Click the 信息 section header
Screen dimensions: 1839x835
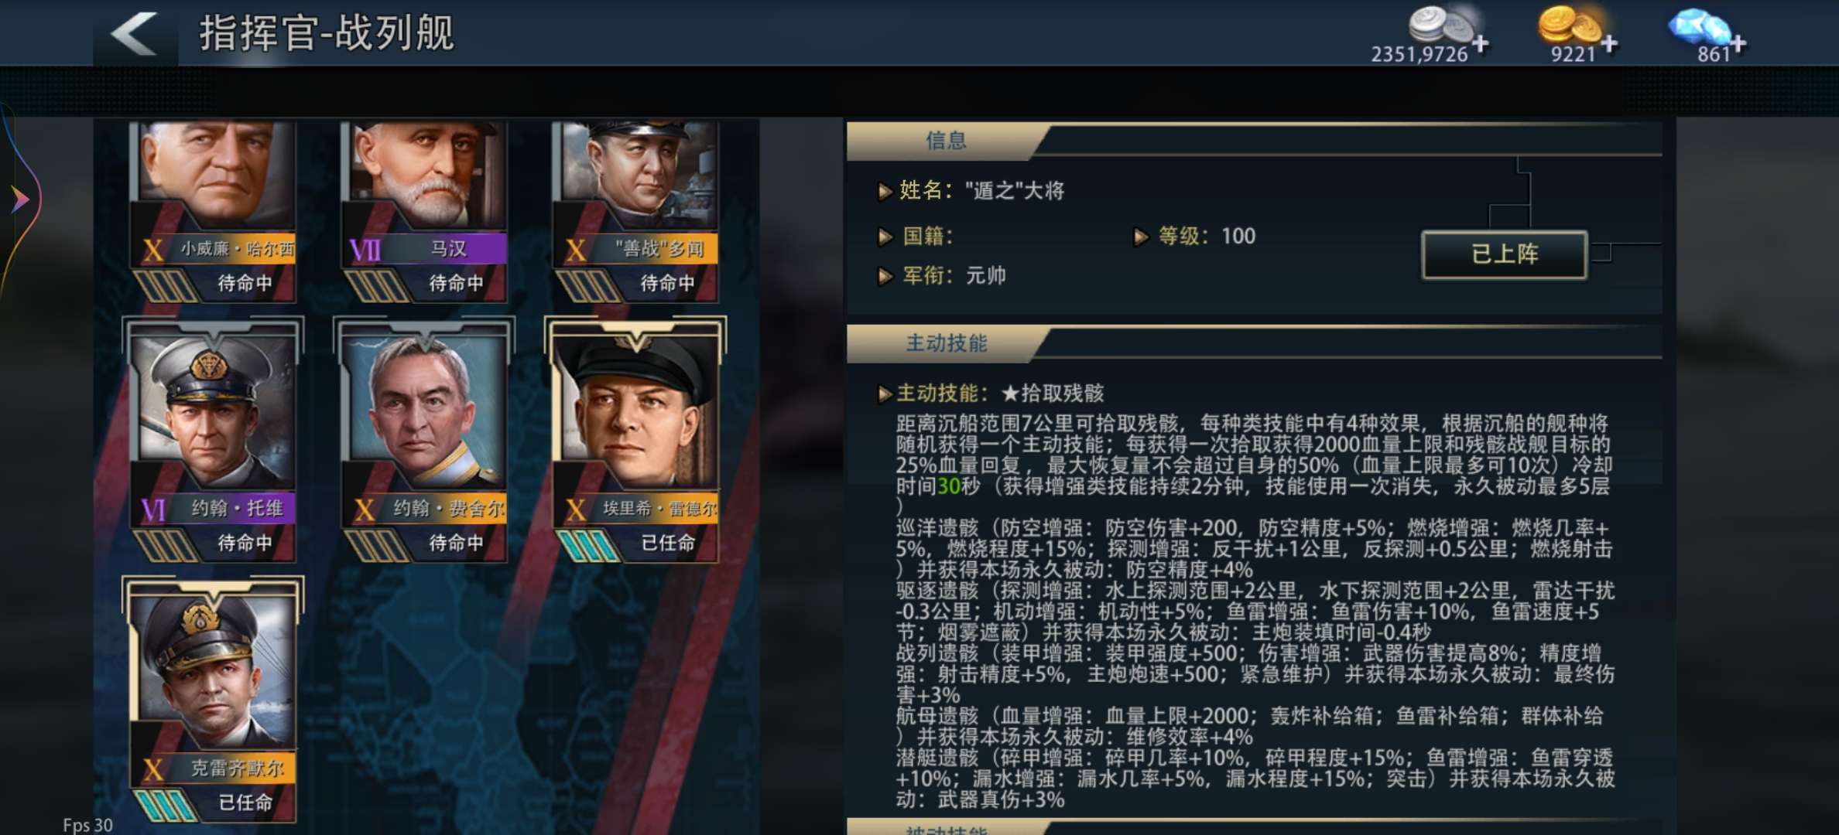(x=946, y=141)
